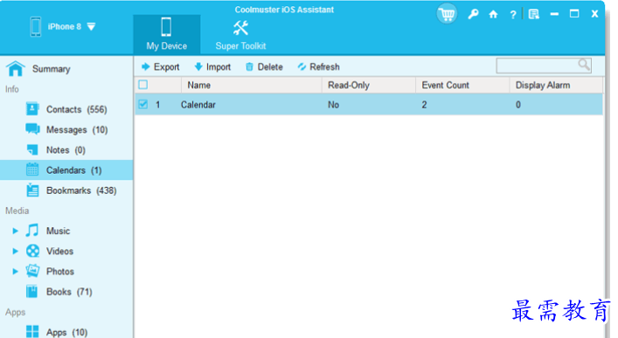
Task: Open the feedback note icon in title bar
Action: (x=534, y=15)
